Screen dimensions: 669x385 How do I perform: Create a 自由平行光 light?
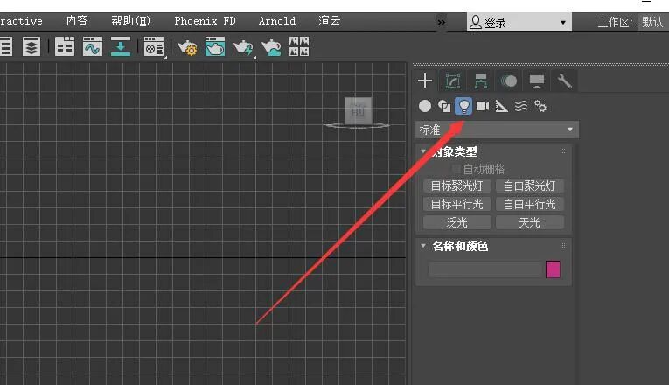click(x=529, y=204)
